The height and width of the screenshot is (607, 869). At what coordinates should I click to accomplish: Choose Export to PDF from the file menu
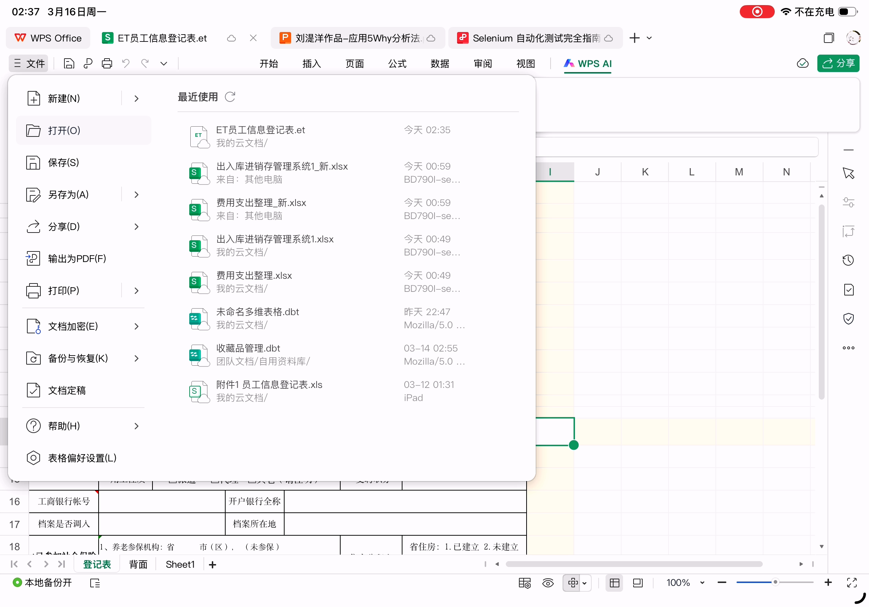point(77,258)
